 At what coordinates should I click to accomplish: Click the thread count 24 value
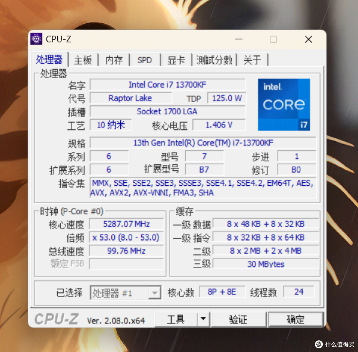coord(299,292)
